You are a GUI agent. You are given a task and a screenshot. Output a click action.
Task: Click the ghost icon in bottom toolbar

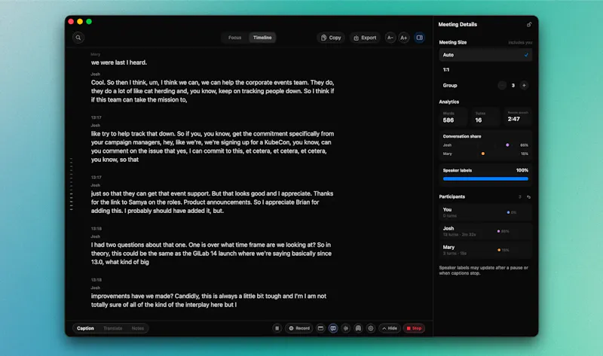click(x=358, y=328)
